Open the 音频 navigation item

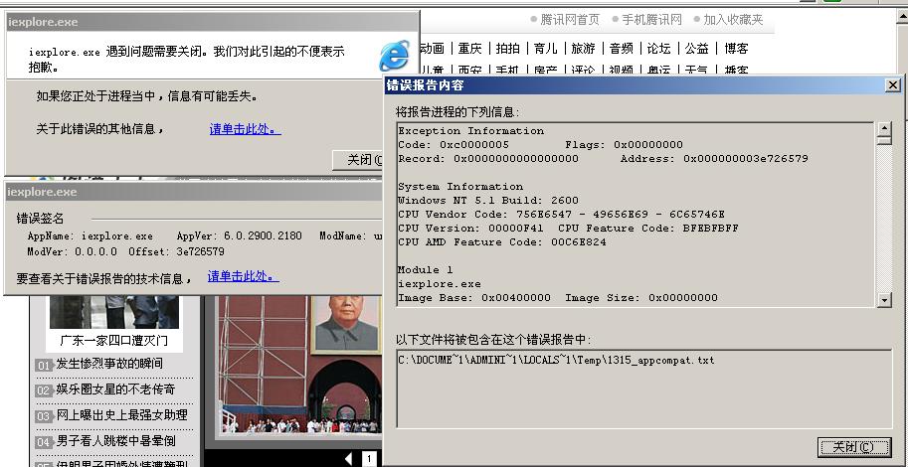coord(622,48)
